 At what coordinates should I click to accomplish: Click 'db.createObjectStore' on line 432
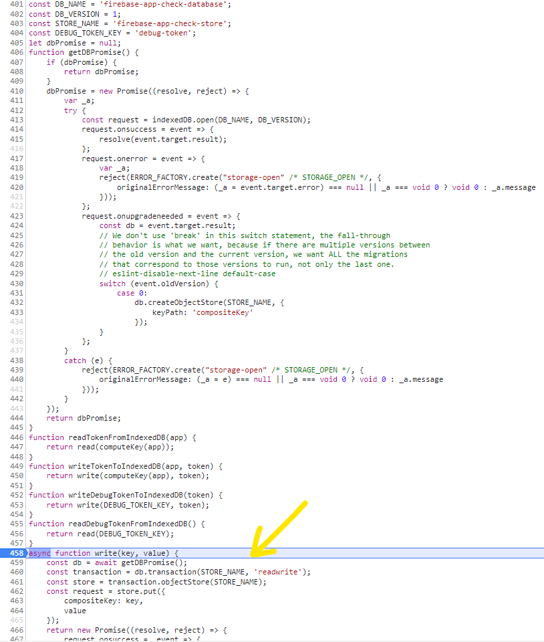178,302
